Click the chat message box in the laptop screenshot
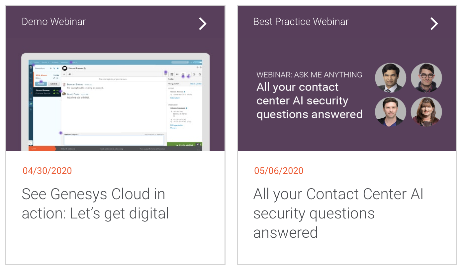Image resolution: width=463 pixels, height=268 pixels. tap(114, 140)
